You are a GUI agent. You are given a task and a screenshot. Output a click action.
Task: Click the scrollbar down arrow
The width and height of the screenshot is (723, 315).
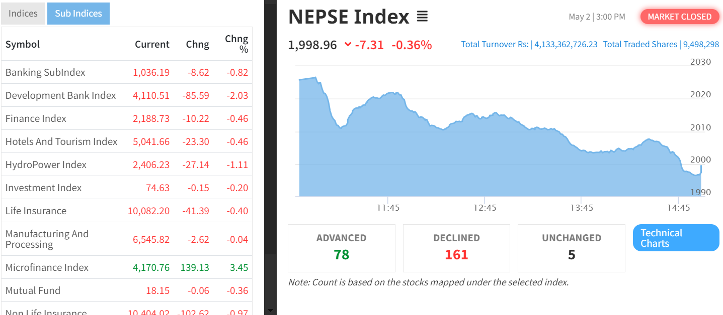270,310
